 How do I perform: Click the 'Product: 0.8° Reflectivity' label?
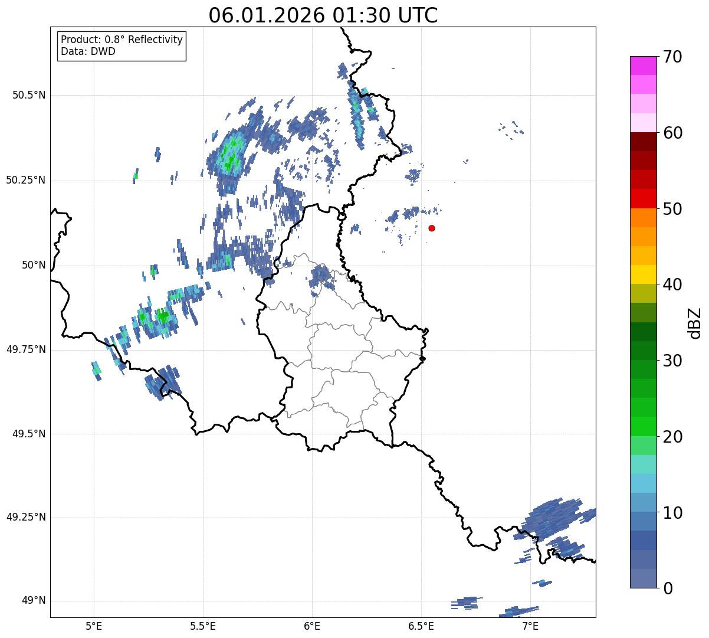tap(122, 40)
